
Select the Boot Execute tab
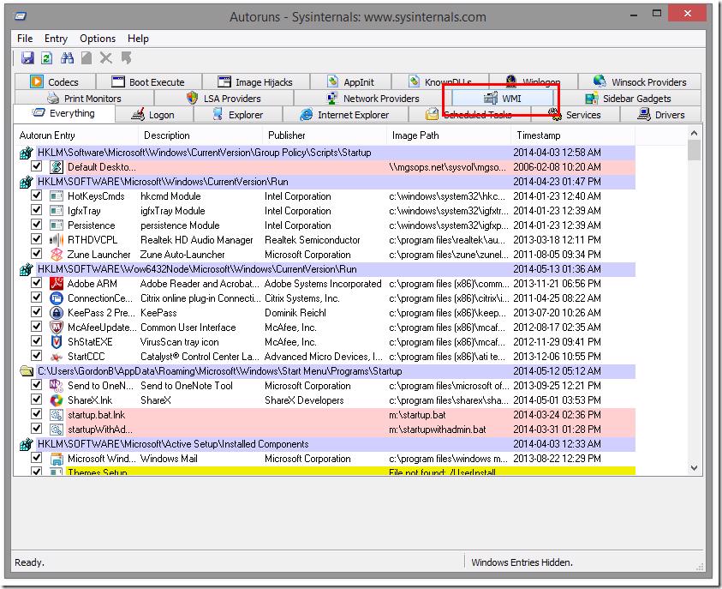tap(149, 82)
